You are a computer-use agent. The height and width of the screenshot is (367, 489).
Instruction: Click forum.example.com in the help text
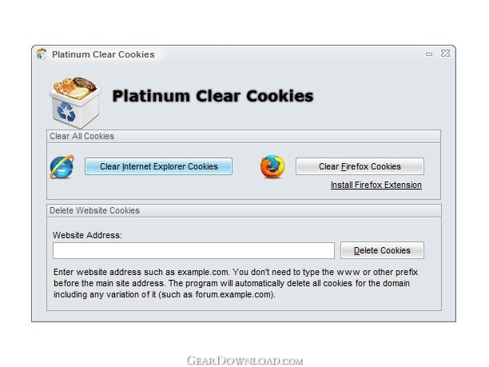click(x=233, y=294)
